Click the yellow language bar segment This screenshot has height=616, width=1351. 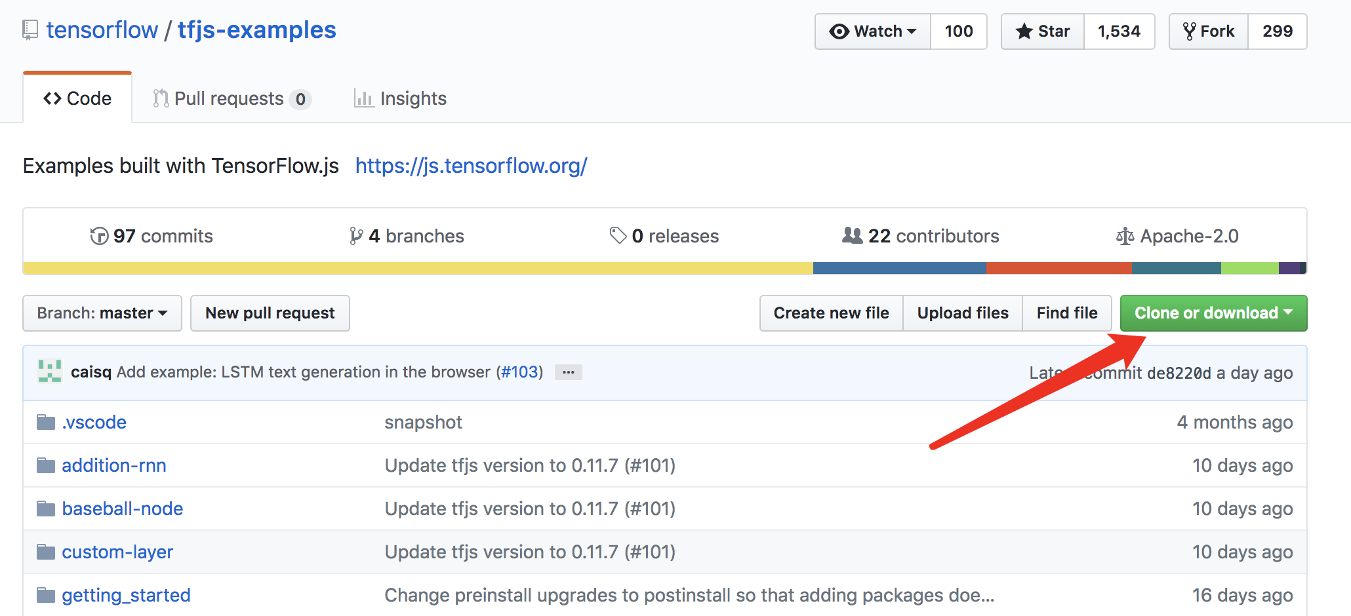click(x=418, y=268)
